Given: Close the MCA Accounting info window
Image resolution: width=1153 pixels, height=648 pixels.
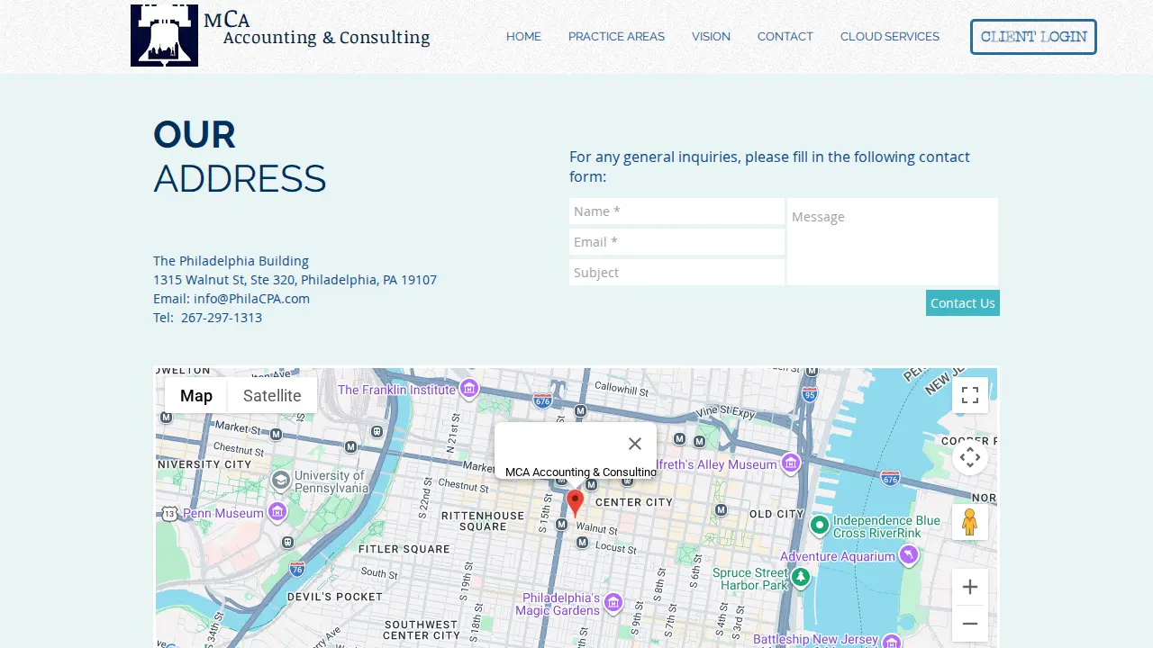Looking at the screenshot, I should (x=635, y=444).
